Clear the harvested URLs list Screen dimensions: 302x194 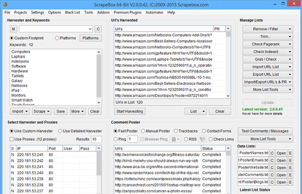[x=220, y=111]
